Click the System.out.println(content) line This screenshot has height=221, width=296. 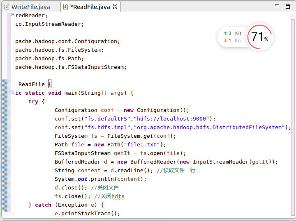100,179
